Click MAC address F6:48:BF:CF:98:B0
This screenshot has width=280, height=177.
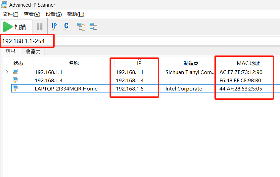click(x=240, y=80)
